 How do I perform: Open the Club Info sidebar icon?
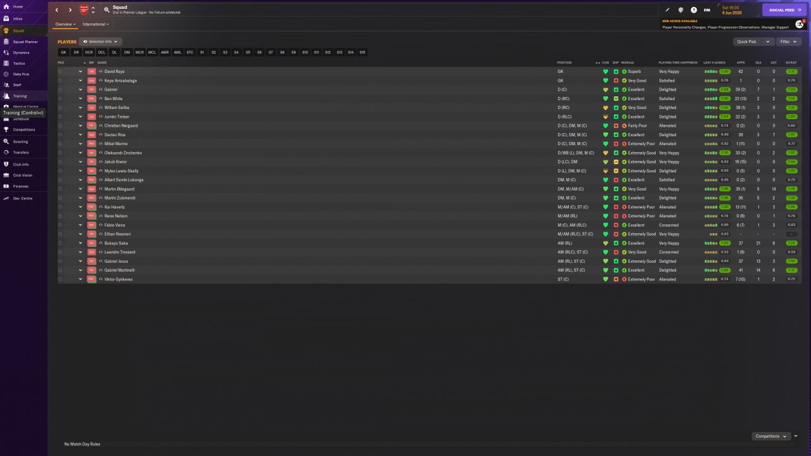pos(6,164)
